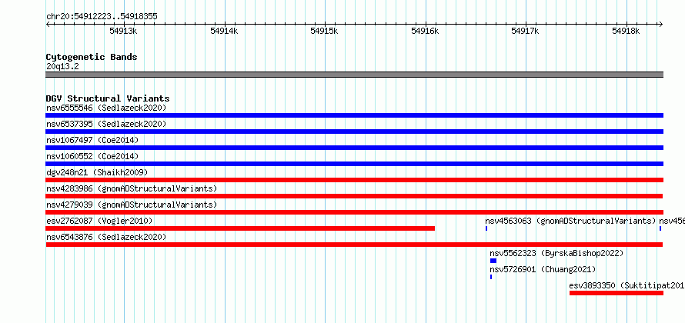Click the nsv5726901 (Chuang2021) label
The width and height of the screenshot is (685, 323).
(543, 269)
